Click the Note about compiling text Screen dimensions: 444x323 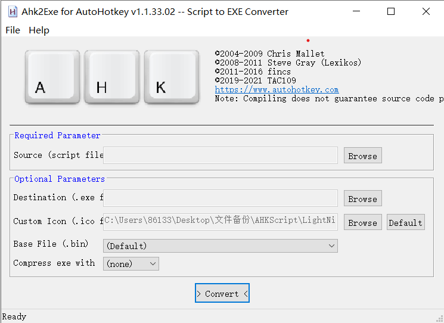pos(329,98)
